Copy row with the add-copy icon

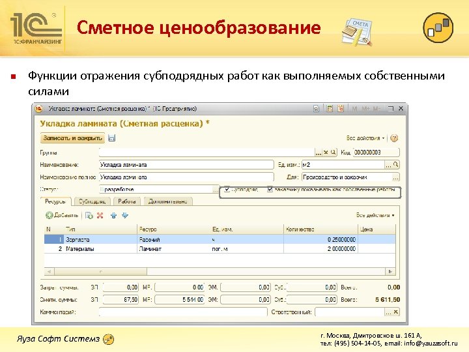pyautogui.click(x=89, y=216)
